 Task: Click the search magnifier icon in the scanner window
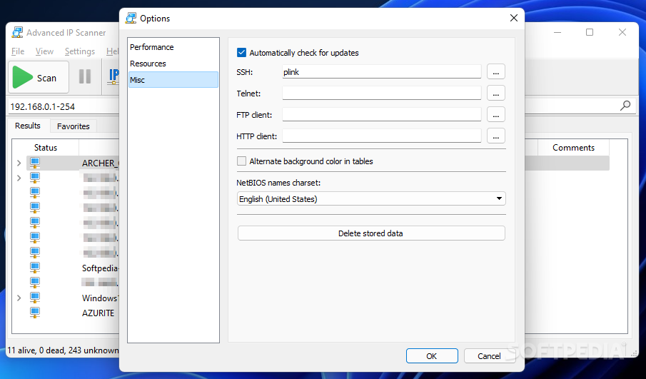[625, 106]
